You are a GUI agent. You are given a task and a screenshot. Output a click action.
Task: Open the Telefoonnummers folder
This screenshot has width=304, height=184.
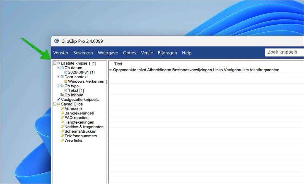pos(81,136)
